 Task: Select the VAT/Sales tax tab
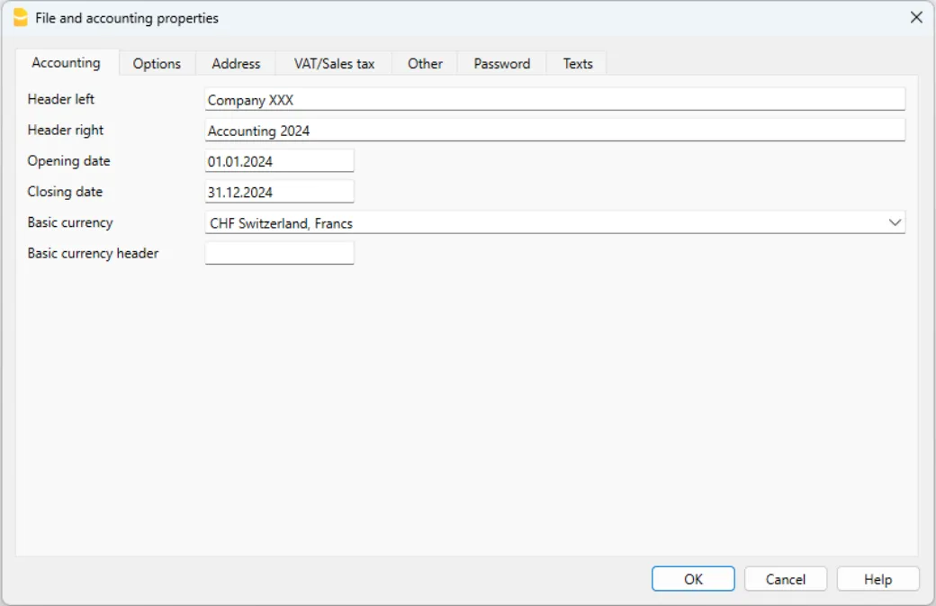(x=334, y=64)
